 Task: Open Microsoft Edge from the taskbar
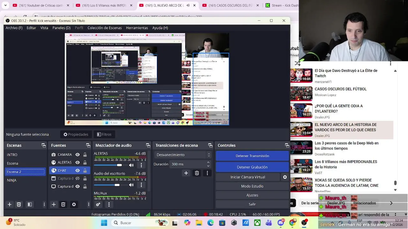pyautogui.click(x=210, y=223)
